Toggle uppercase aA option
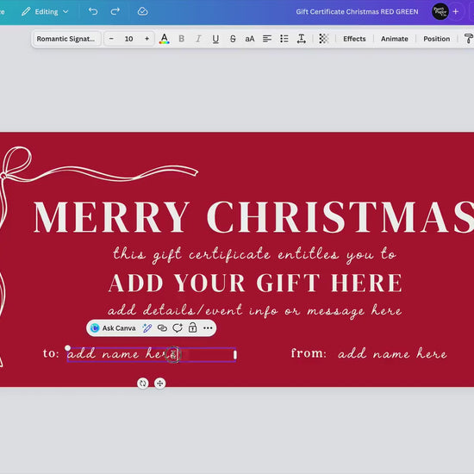The image size is (474, 474). pyautogui.click(x=250, y=39)
